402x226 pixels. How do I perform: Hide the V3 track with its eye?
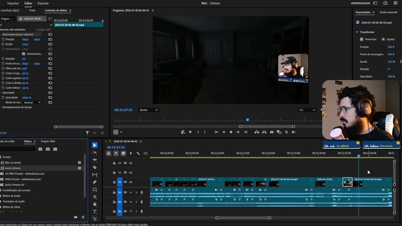click(131, 163)
